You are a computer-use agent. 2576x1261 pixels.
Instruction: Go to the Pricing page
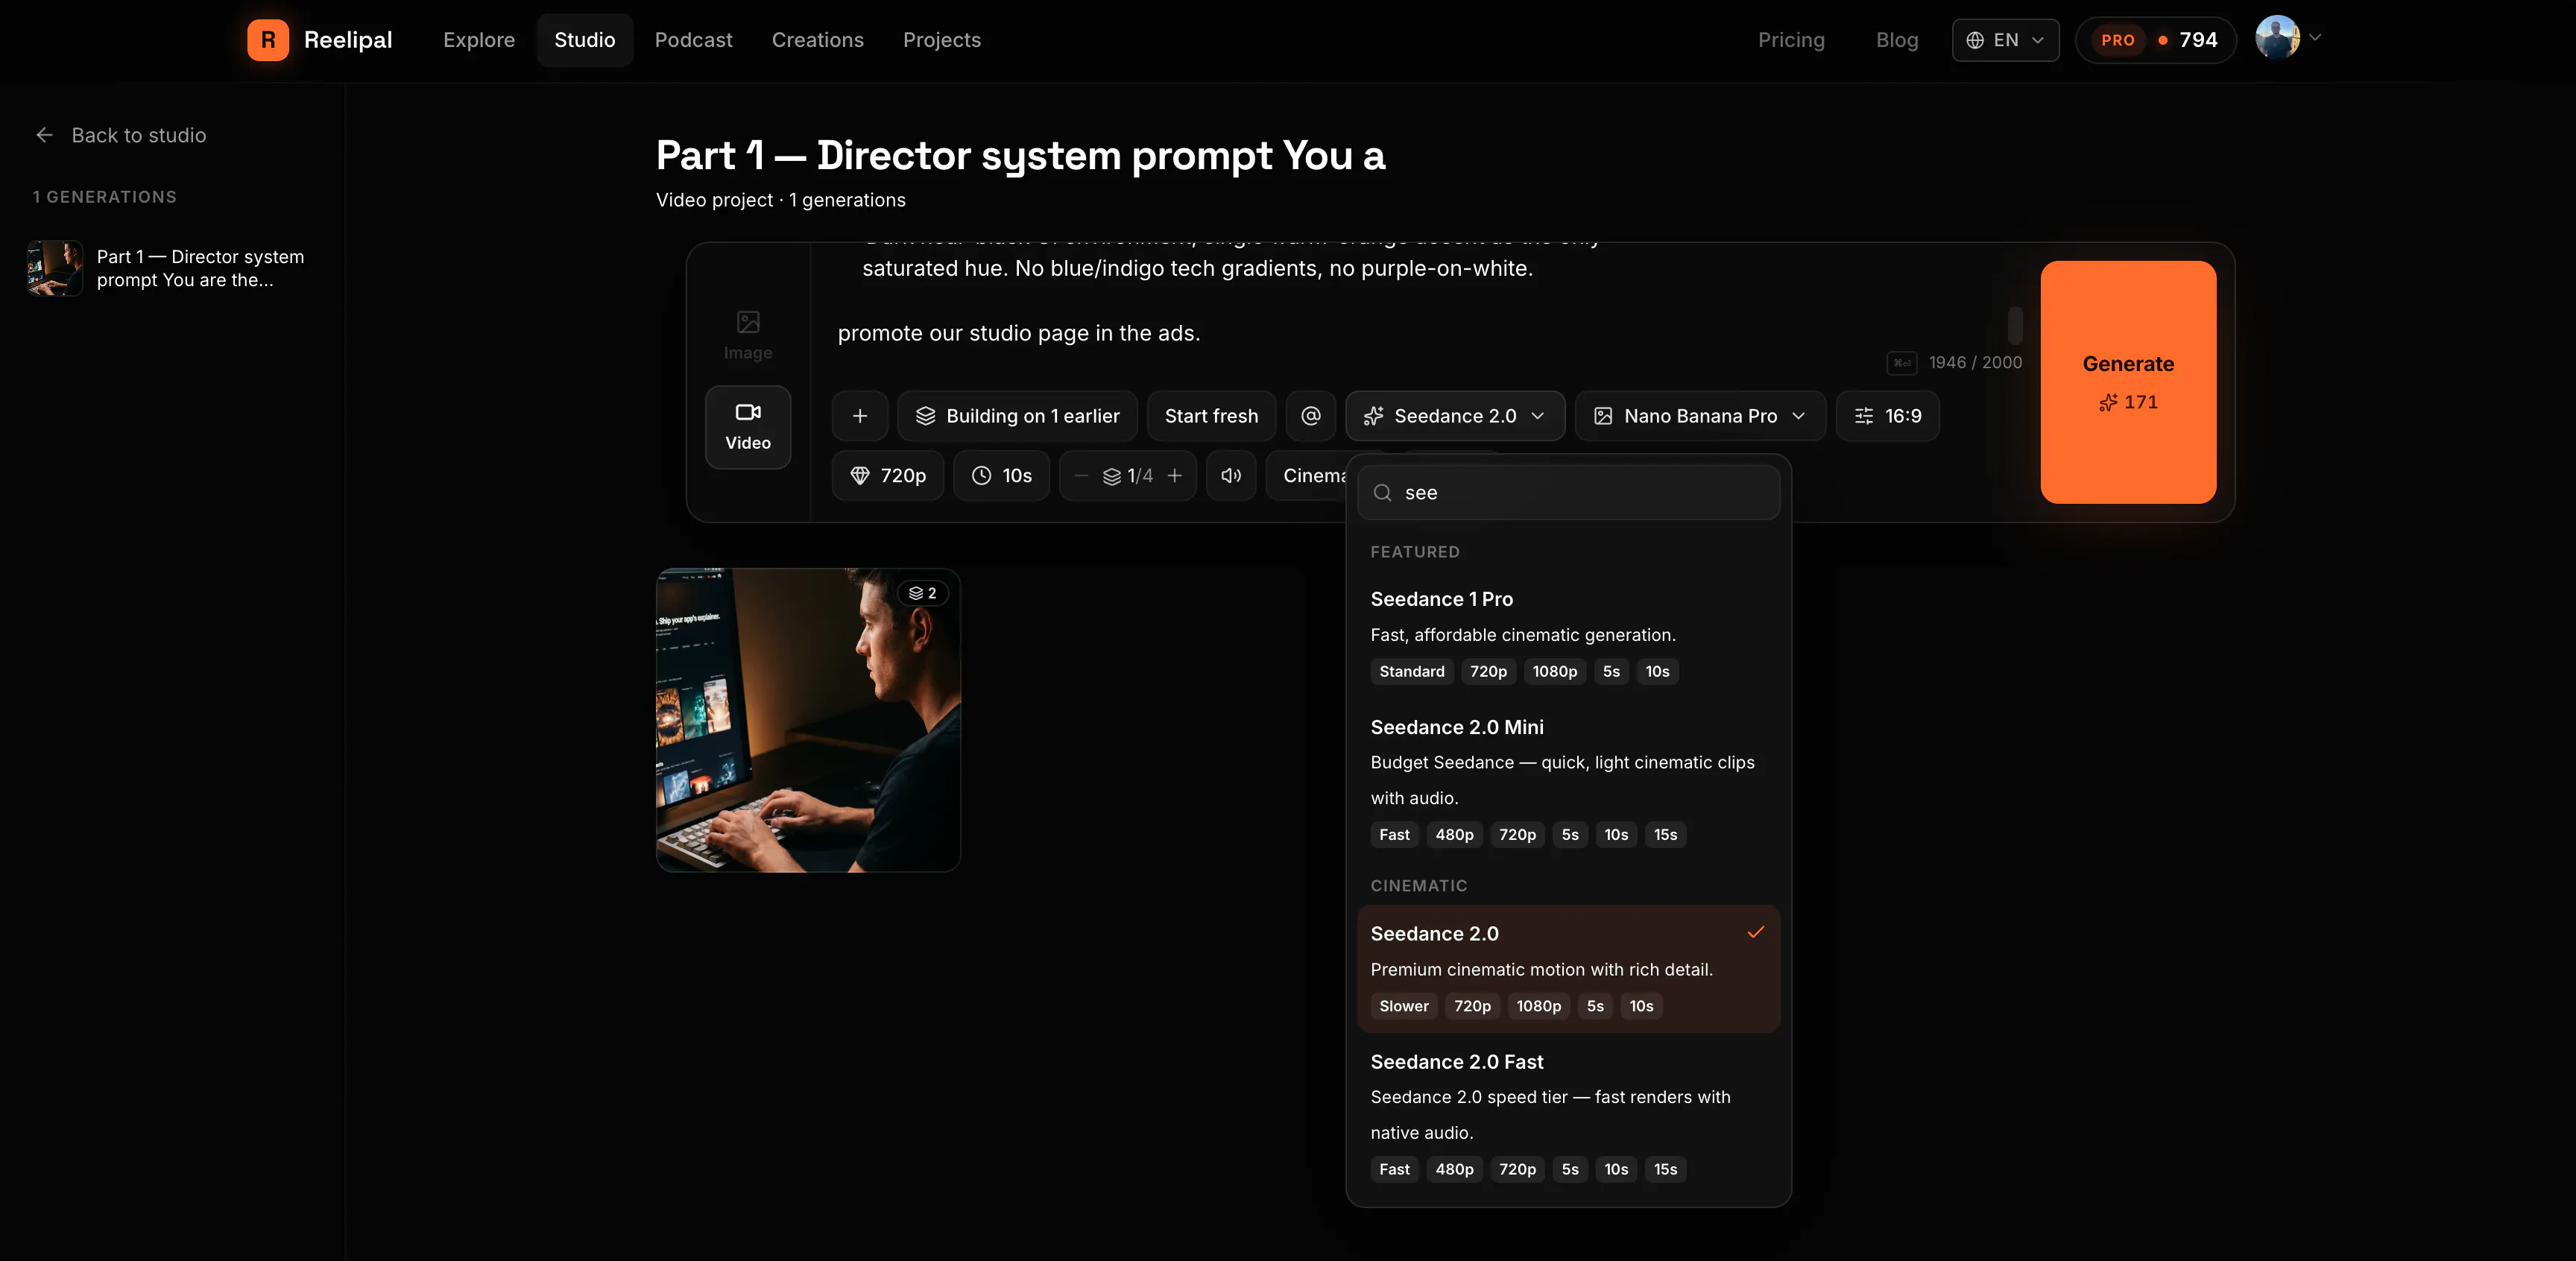point(1791,40)
